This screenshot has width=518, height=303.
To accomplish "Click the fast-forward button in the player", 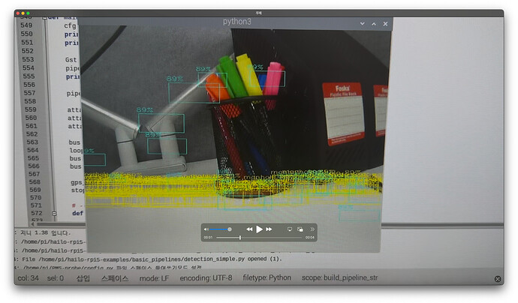I will [x=269, y=229].
